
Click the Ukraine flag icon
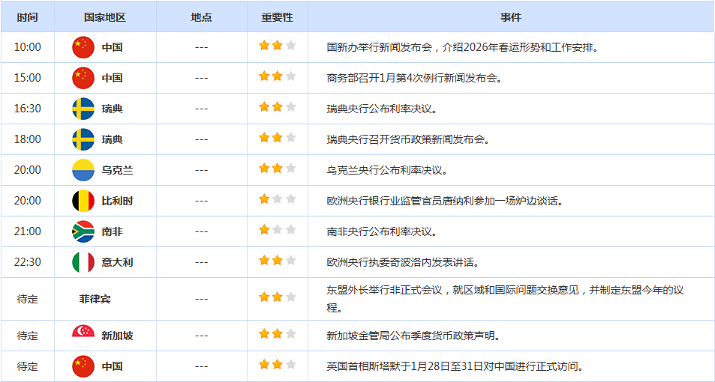83,170
